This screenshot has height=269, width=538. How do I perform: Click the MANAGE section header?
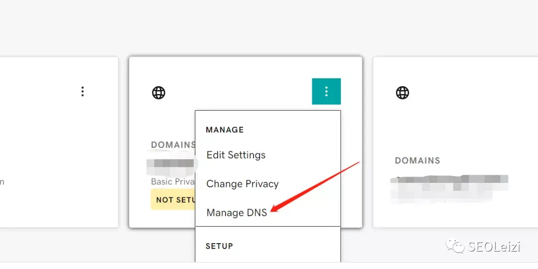225,130
